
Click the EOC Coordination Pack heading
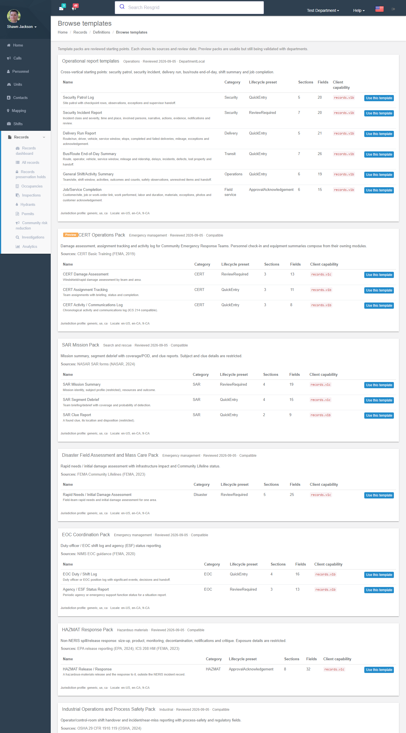click(86, 535)
